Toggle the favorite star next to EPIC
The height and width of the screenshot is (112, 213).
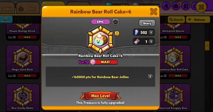click(x=116, y=22)
